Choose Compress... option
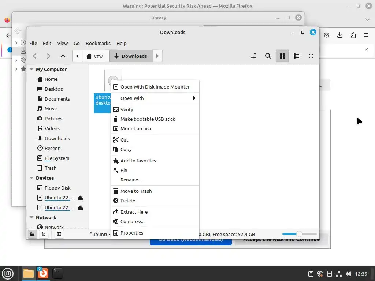 click(155, 221)
